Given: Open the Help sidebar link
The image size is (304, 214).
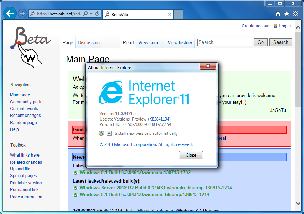Looking at the screenshot, I should pyautogui.click(x=14, y=129).
